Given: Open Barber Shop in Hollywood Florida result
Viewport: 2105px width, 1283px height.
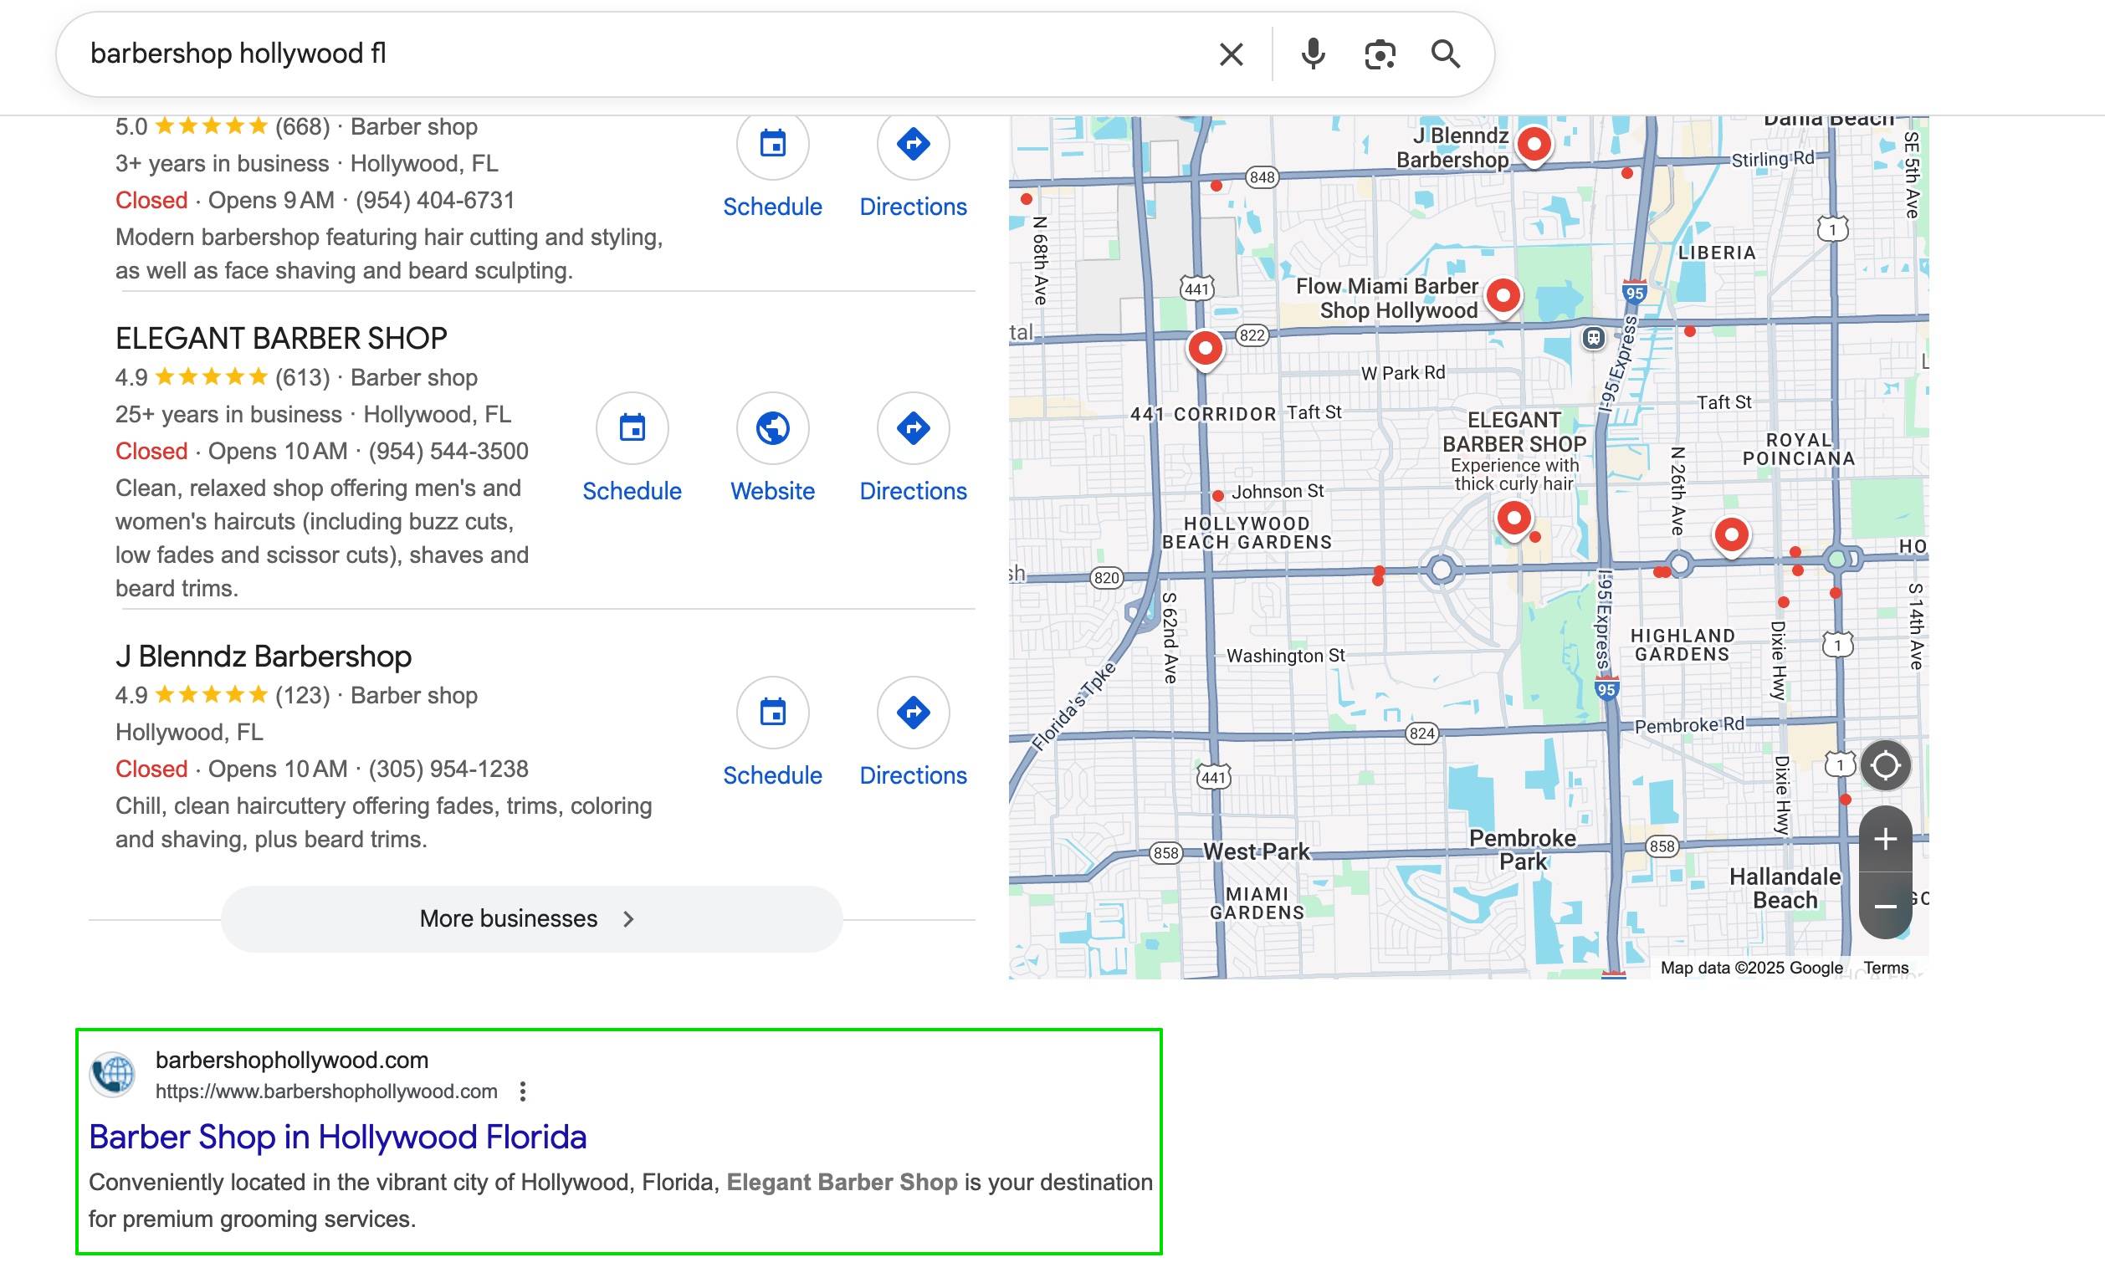Looking at the screenshot, I should point(337,1137).
